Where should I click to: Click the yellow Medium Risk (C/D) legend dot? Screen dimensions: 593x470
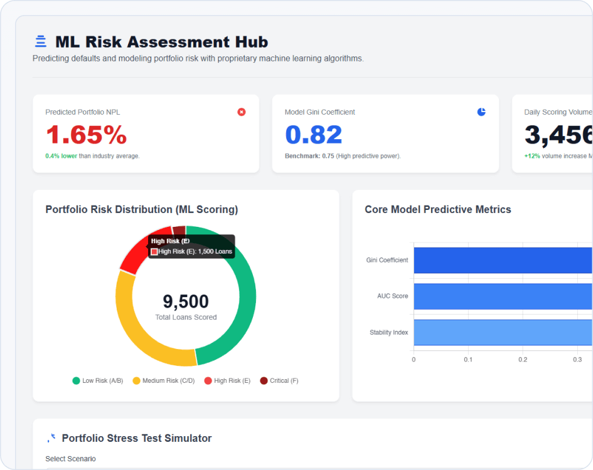pyautogui.click(x=136, y=380)
